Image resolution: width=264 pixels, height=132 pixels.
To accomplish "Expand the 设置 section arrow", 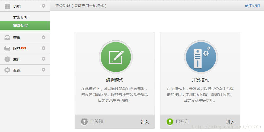I will coord(44,70).
